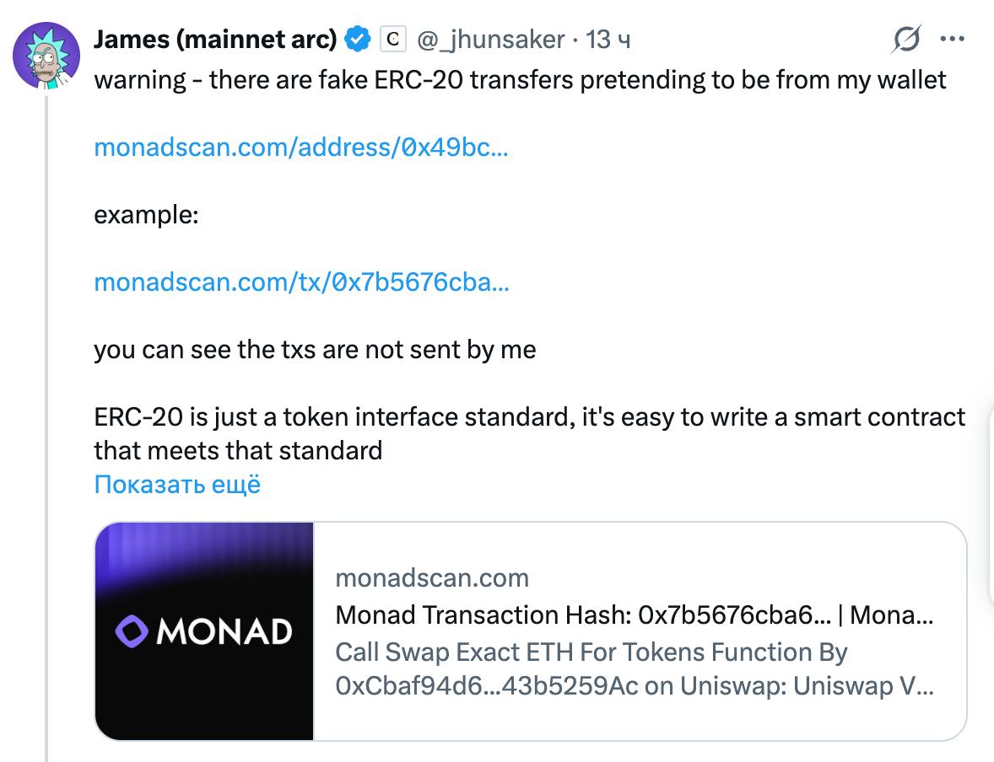This screenshot has height=762, width=994.
Task: Open the three-dot more options menu
Action: click(954, 39)
